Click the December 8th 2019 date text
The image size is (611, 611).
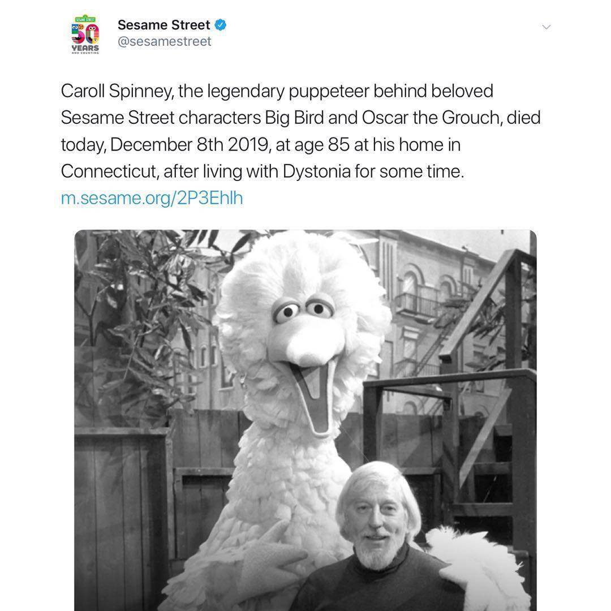[x=190, y=145]
